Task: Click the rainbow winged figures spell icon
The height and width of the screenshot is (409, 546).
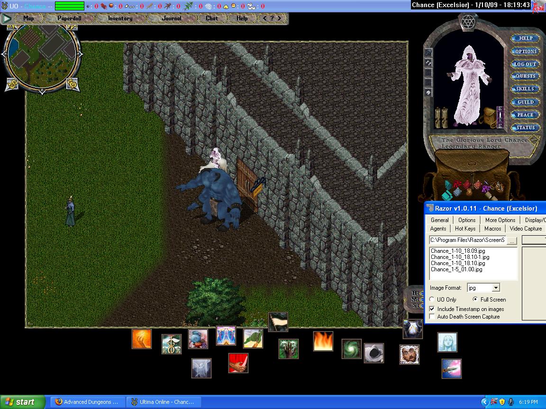Action: click(226, 336)
